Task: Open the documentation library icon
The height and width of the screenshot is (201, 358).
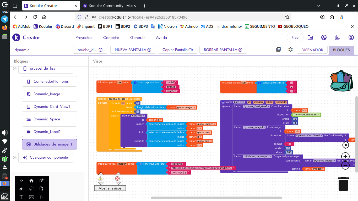Action: [338, 37]
